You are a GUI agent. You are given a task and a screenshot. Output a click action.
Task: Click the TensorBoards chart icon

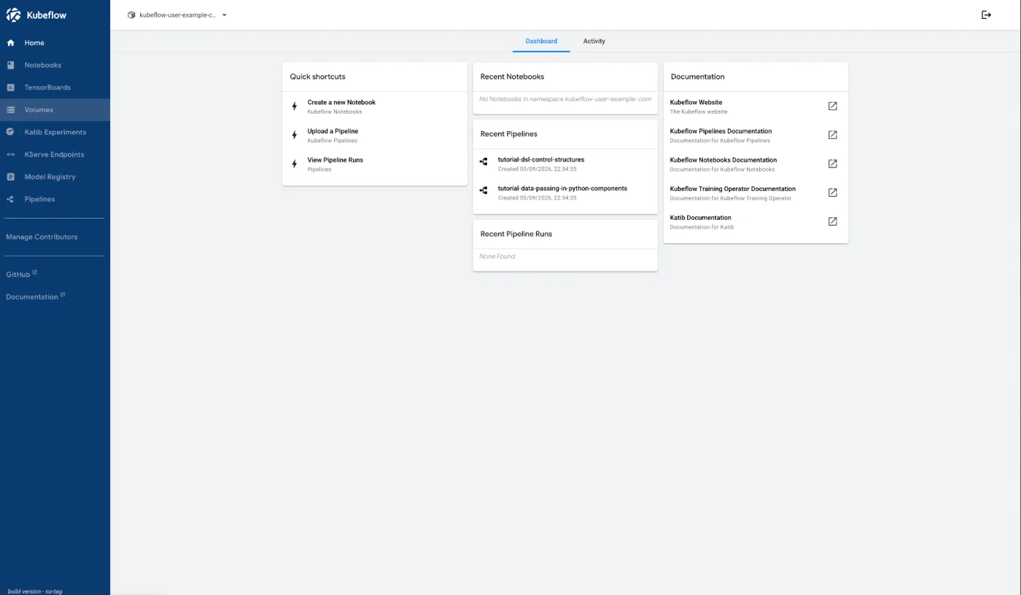[11, 87]
